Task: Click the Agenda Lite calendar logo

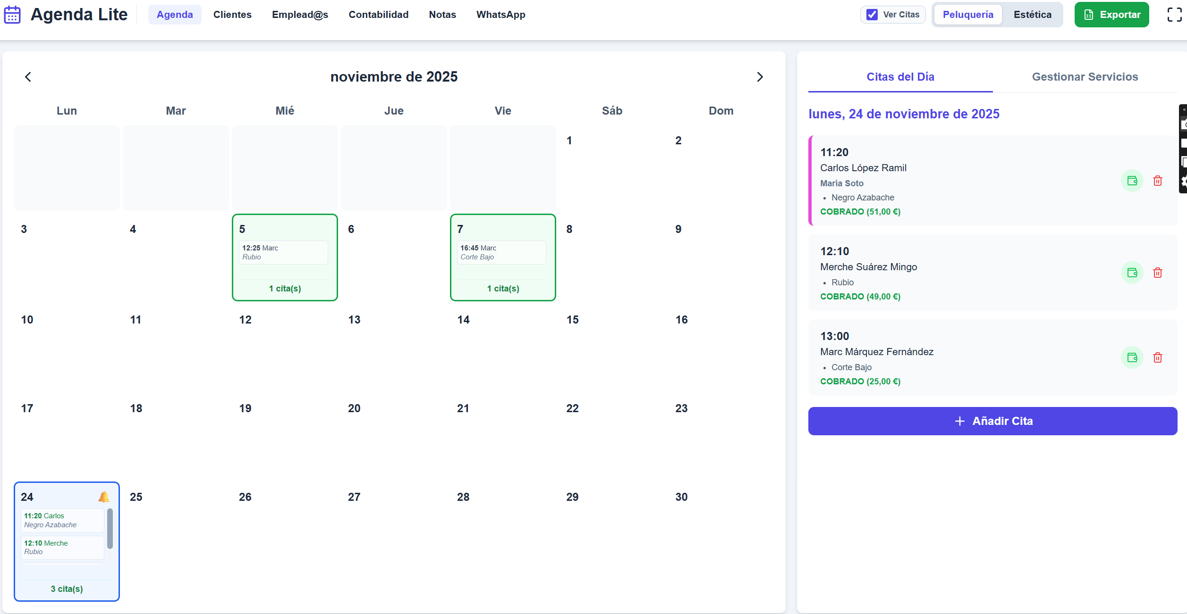Action: coord(12,15)
